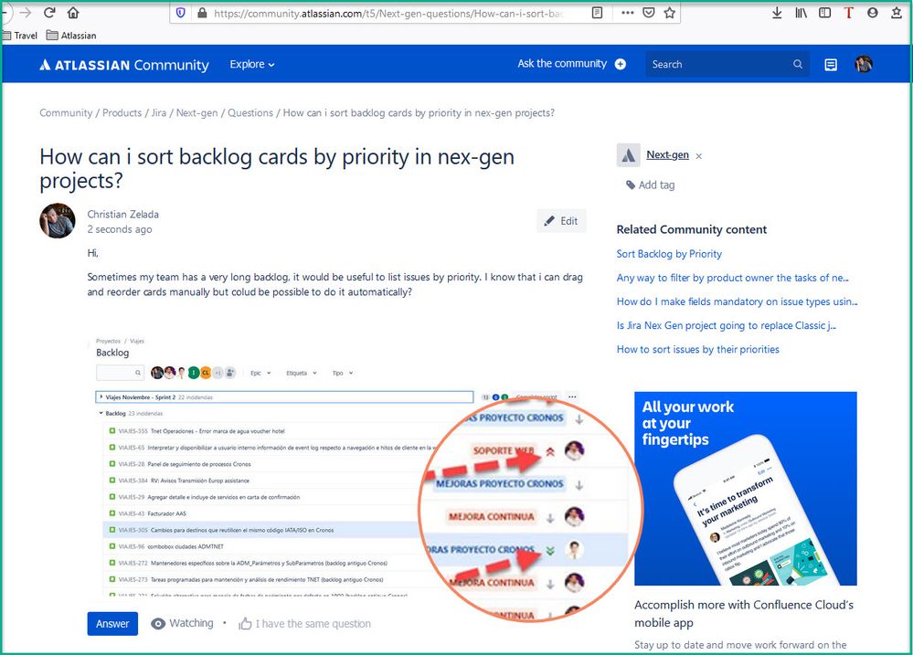Open the downloads arrow icon

click(x=777, y=13)
